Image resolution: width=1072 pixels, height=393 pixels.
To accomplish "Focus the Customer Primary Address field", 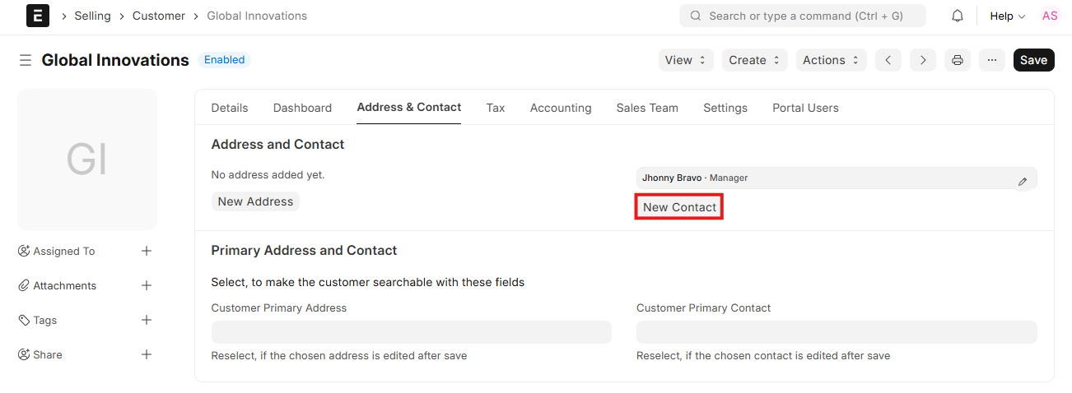I will tap(411, 332).
